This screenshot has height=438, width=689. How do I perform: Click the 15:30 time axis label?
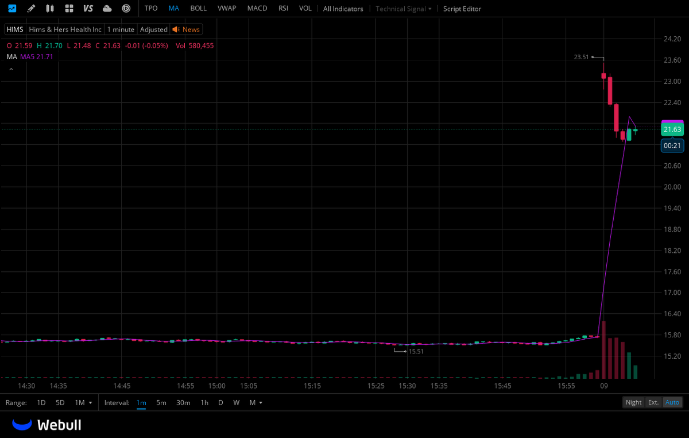[x=408, y=386]
